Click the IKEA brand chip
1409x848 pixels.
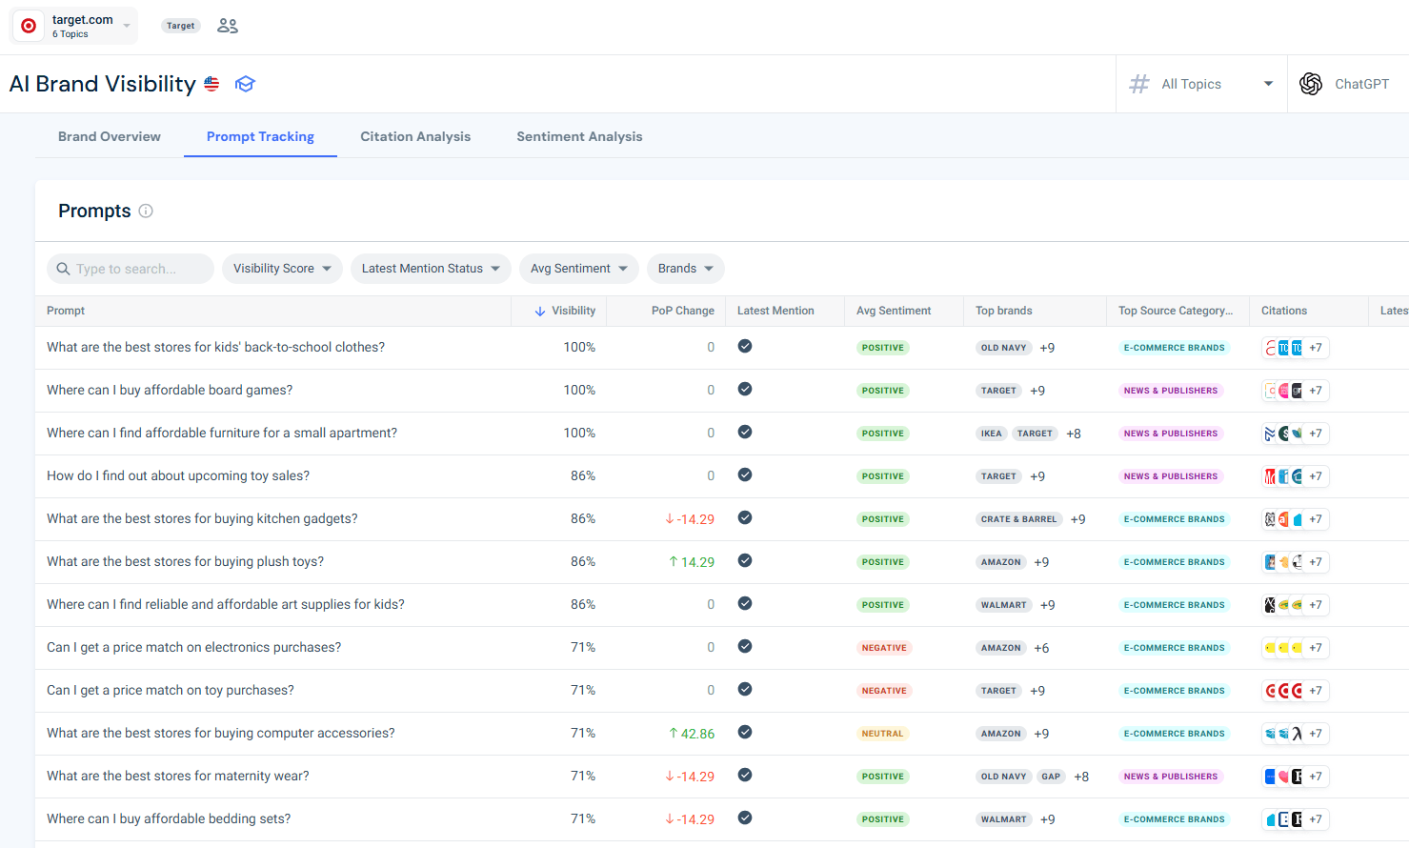992,434
